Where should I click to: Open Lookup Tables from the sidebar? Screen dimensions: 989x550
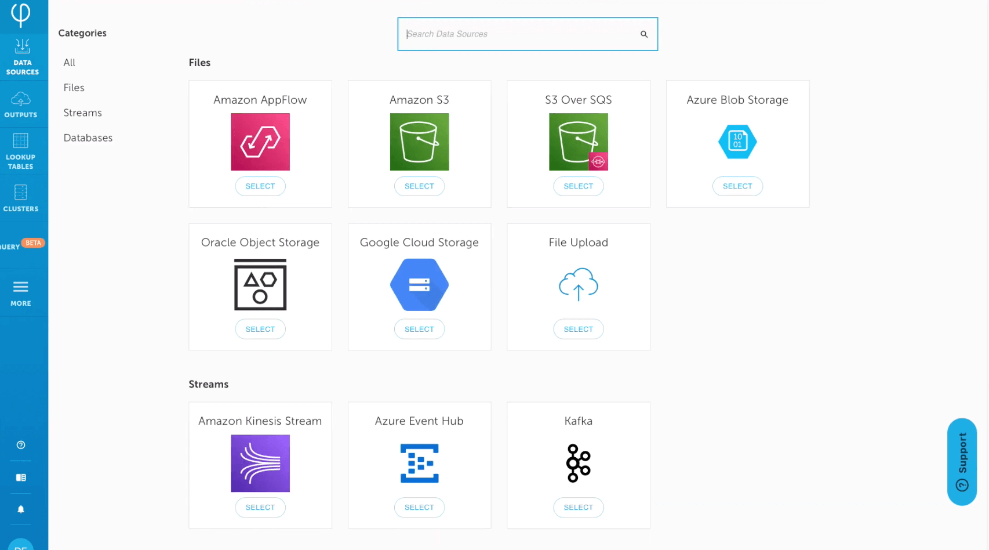(x=21, y=151)
